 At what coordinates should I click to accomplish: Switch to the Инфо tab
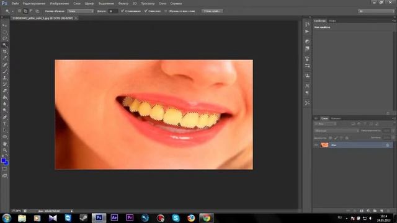coord(332,20)
